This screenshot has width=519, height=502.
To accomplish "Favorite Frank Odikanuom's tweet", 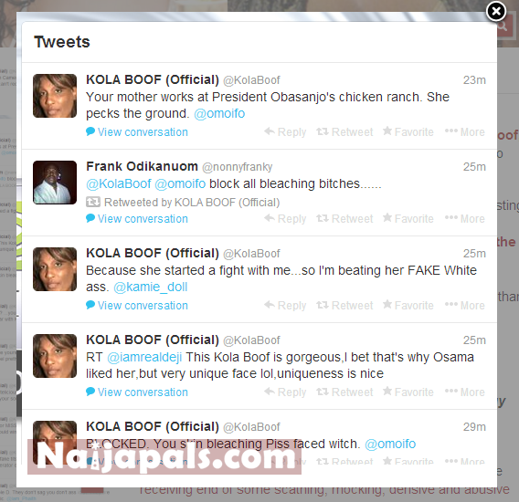I will [408, 218].
